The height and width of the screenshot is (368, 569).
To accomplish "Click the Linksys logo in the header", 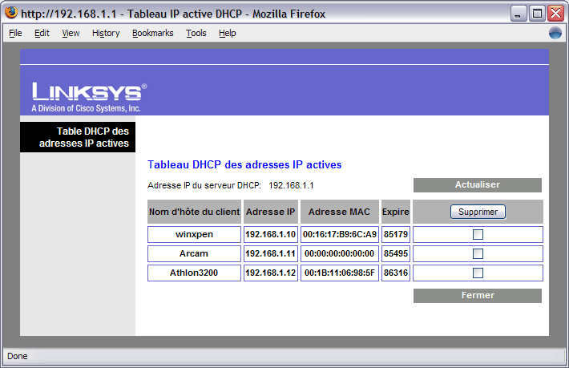I will (89, 96).
